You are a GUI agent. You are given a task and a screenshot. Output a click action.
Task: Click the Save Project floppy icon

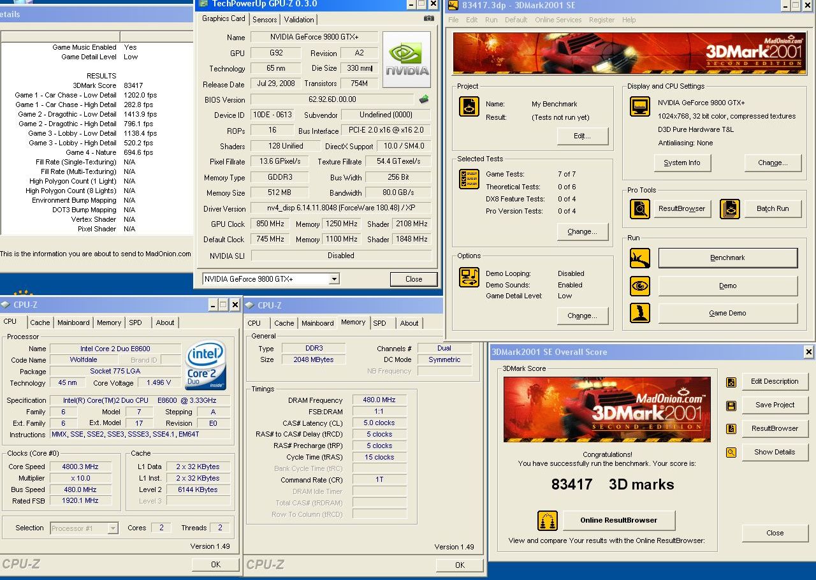click(731, 405)
